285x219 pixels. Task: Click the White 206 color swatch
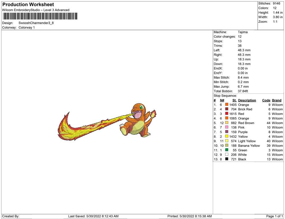coord(227,154)
